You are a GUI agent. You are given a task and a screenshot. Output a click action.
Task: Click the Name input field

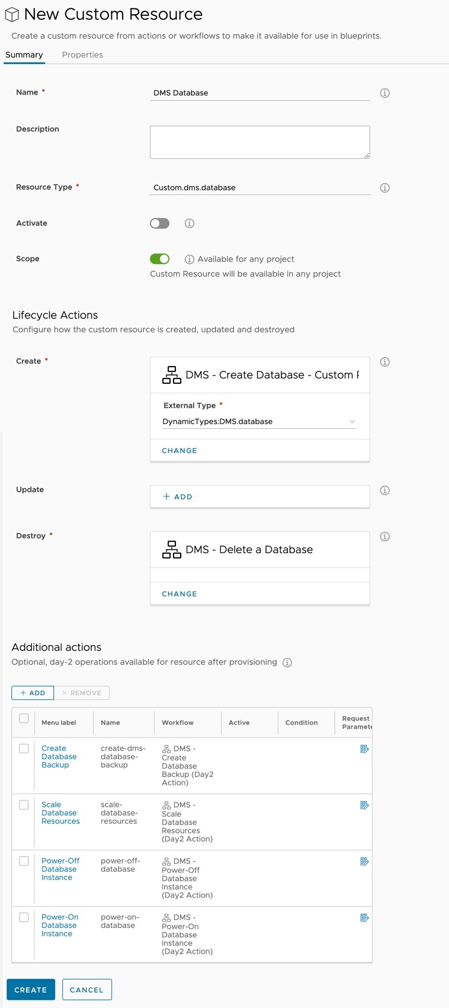(x=260, y=93)
